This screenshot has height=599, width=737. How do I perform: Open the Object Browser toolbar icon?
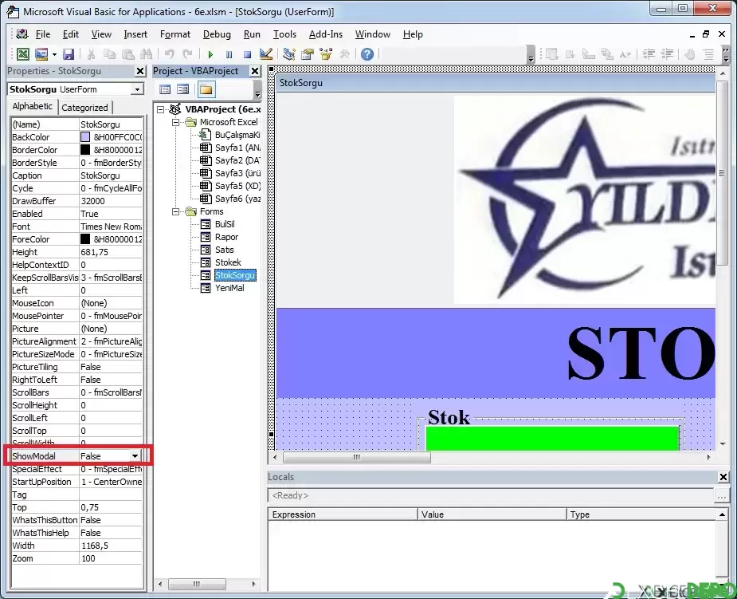point(326,54)
